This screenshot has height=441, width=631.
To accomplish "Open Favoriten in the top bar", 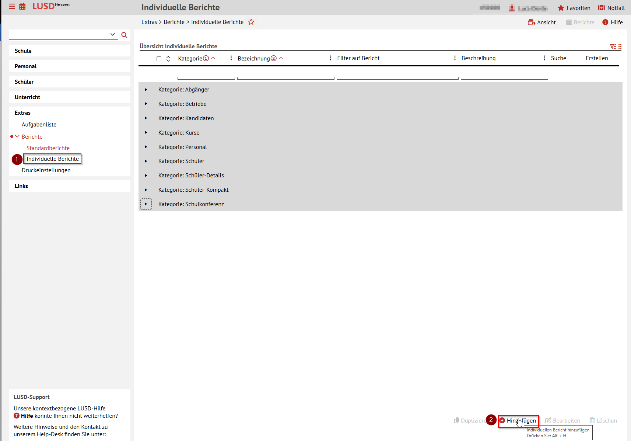I will point(574,8).
